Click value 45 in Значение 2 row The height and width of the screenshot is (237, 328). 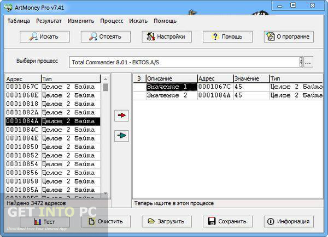point(251,95)
